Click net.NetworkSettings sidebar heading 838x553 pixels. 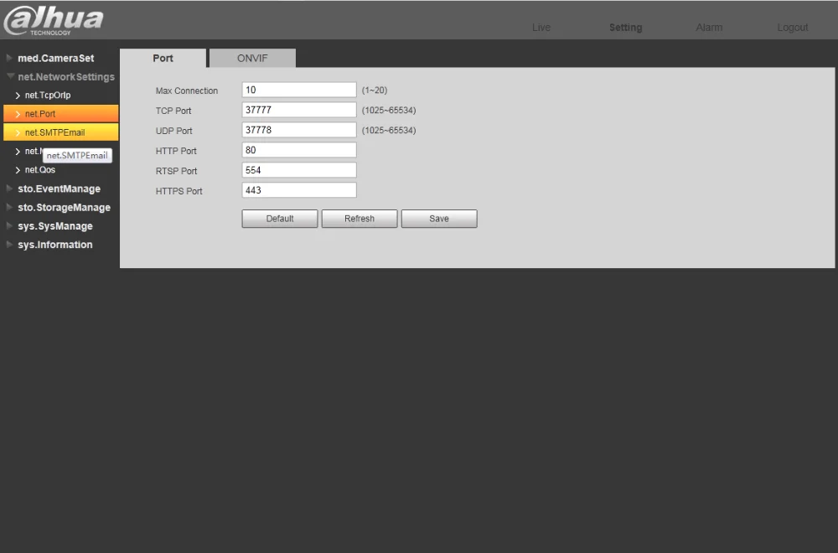(x=65, y=77)
